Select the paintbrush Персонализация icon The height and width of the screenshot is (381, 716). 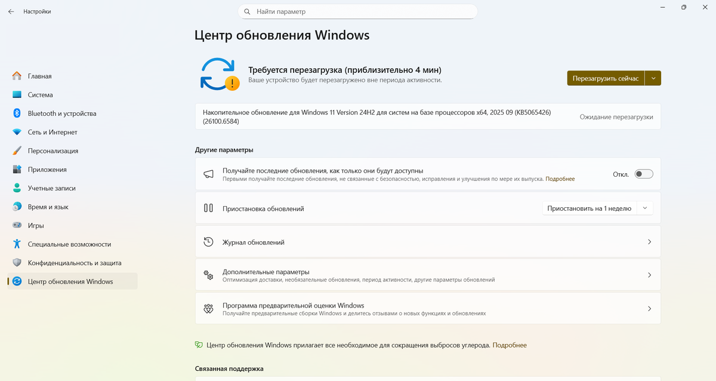[17, 150]
